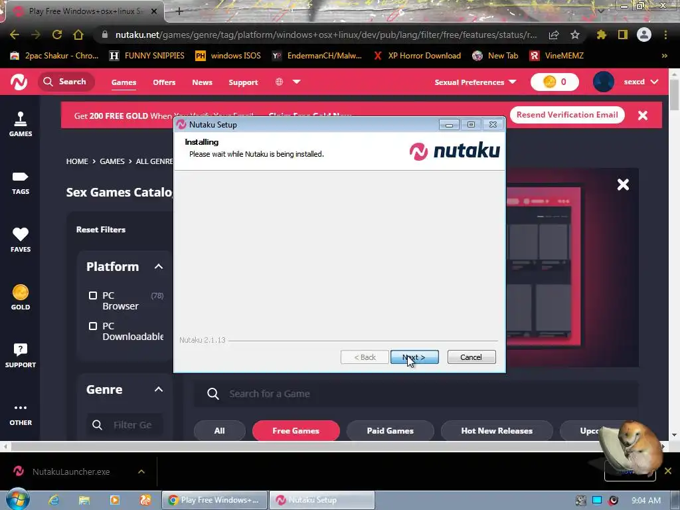Viewport: 680px width, 510px height.
Task: Click the Nutaku logo in site header
Action: 19,82
